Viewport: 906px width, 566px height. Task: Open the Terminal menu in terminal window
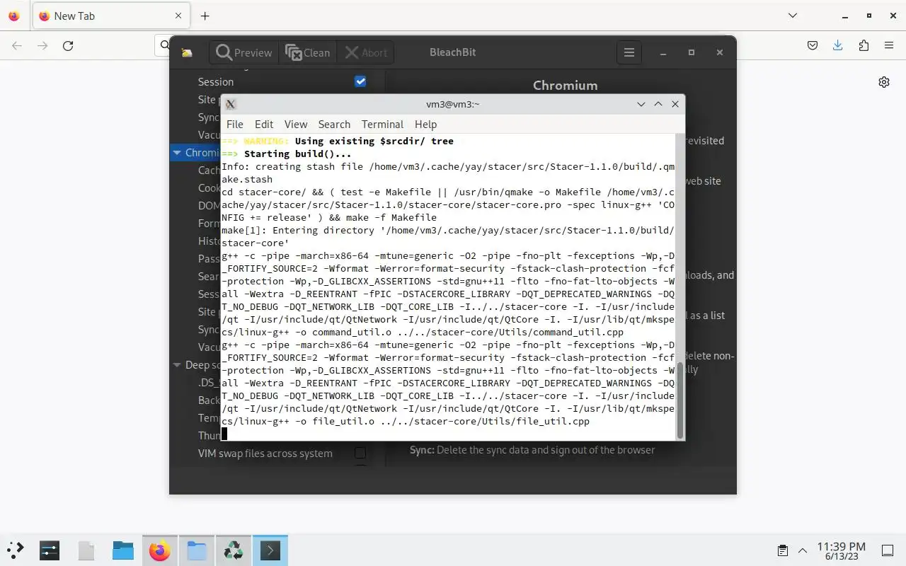click(x=382, y=124)
